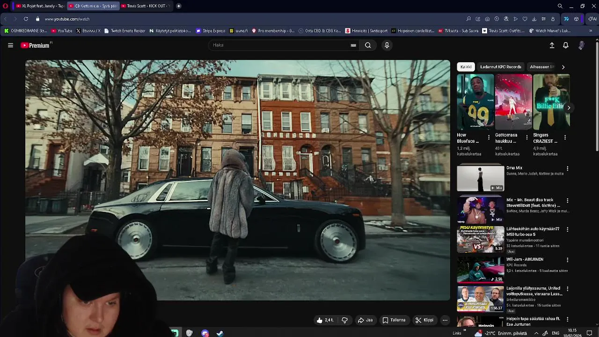Like the video with thumbs up
Screen dimensions: 599x337
[x=325, y=320]
